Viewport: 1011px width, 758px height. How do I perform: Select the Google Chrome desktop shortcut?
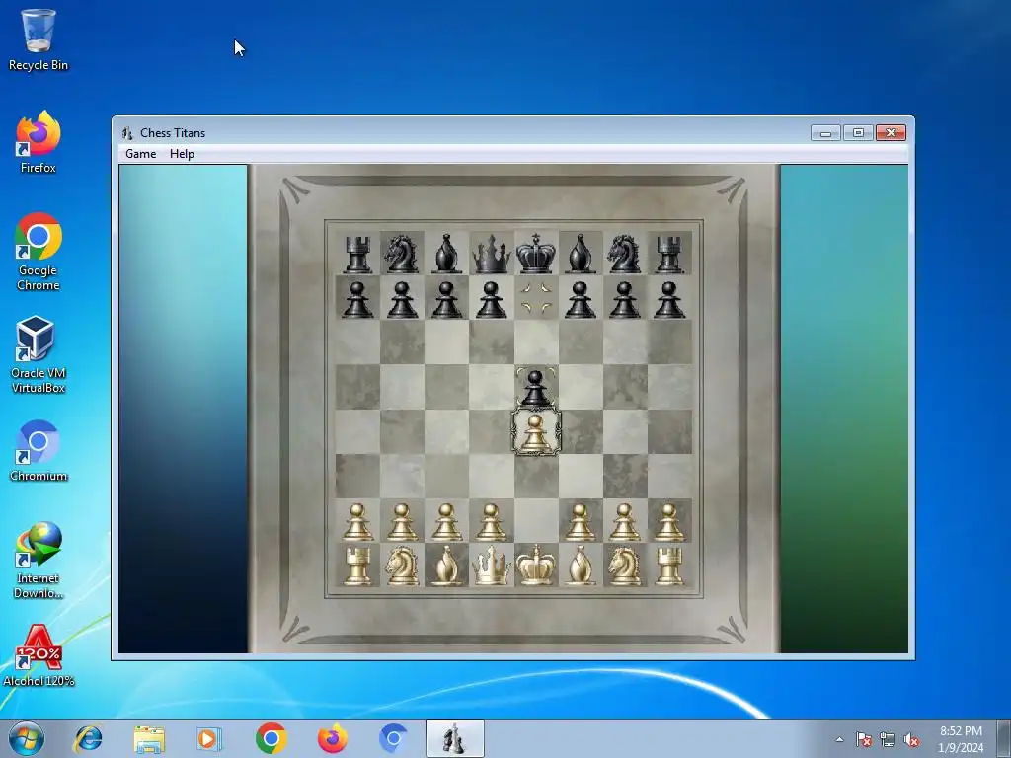(39, 252)
